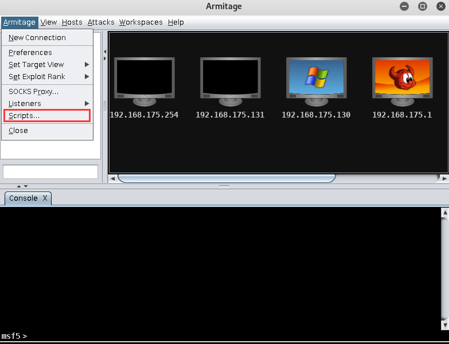This screenshot has width=449, height=344.
Task: Expand the Set Target View submenu
Action: click(x=47, y=65)
